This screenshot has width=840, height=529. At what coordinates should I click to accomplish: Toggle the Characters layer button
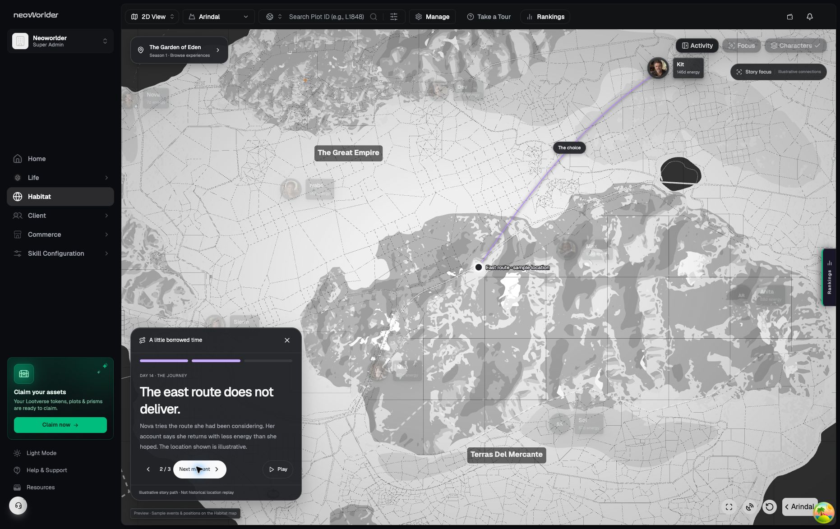pos(795,46)
